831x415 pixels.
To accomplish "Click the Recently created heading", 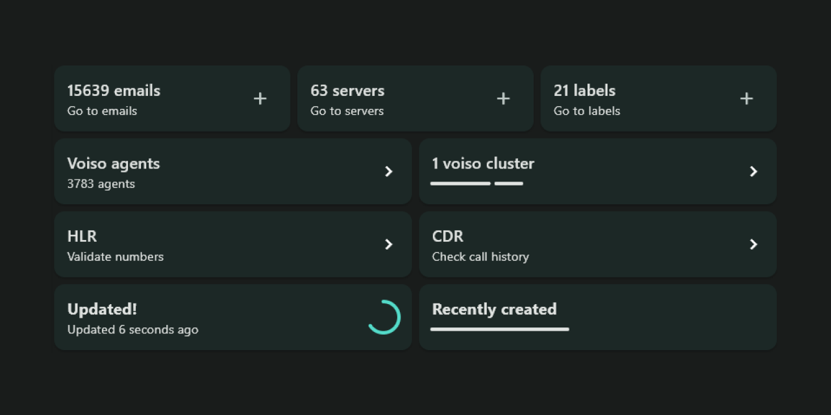I will coord(495,309).
